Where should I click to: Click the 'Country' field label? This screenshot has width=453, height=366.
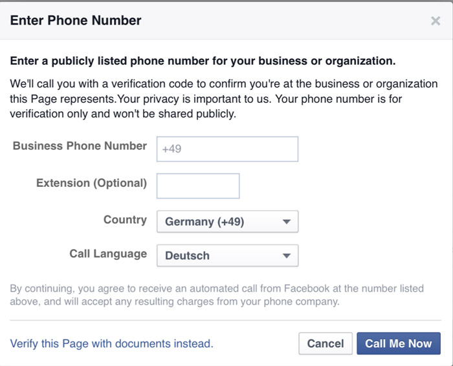point(125,220)
